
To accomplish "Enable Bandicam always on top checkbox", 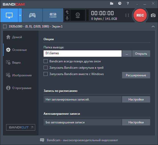I will pos(46,61).
